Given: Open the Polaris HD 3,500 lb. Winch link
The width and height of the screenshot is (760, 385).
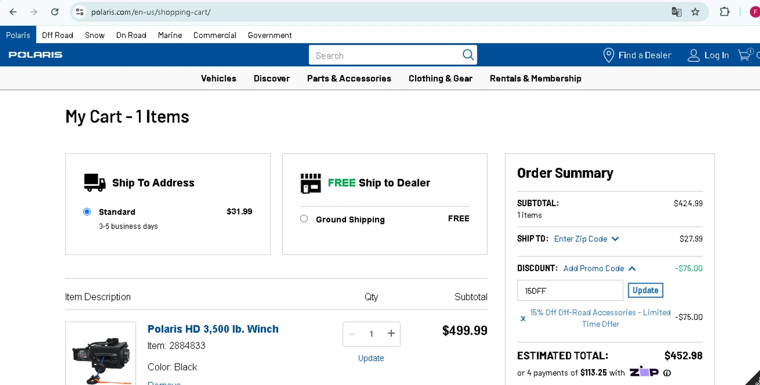Looking at the screenshot, I should pos(213,329).
